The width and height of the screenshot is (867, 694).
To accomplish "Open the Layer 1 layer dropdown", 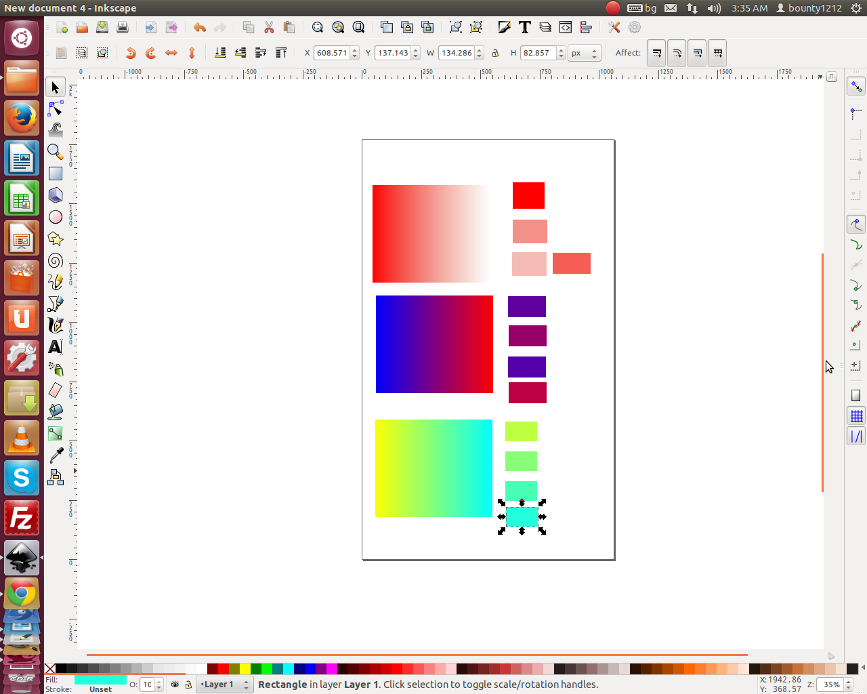I will click(x=224, y=685).
